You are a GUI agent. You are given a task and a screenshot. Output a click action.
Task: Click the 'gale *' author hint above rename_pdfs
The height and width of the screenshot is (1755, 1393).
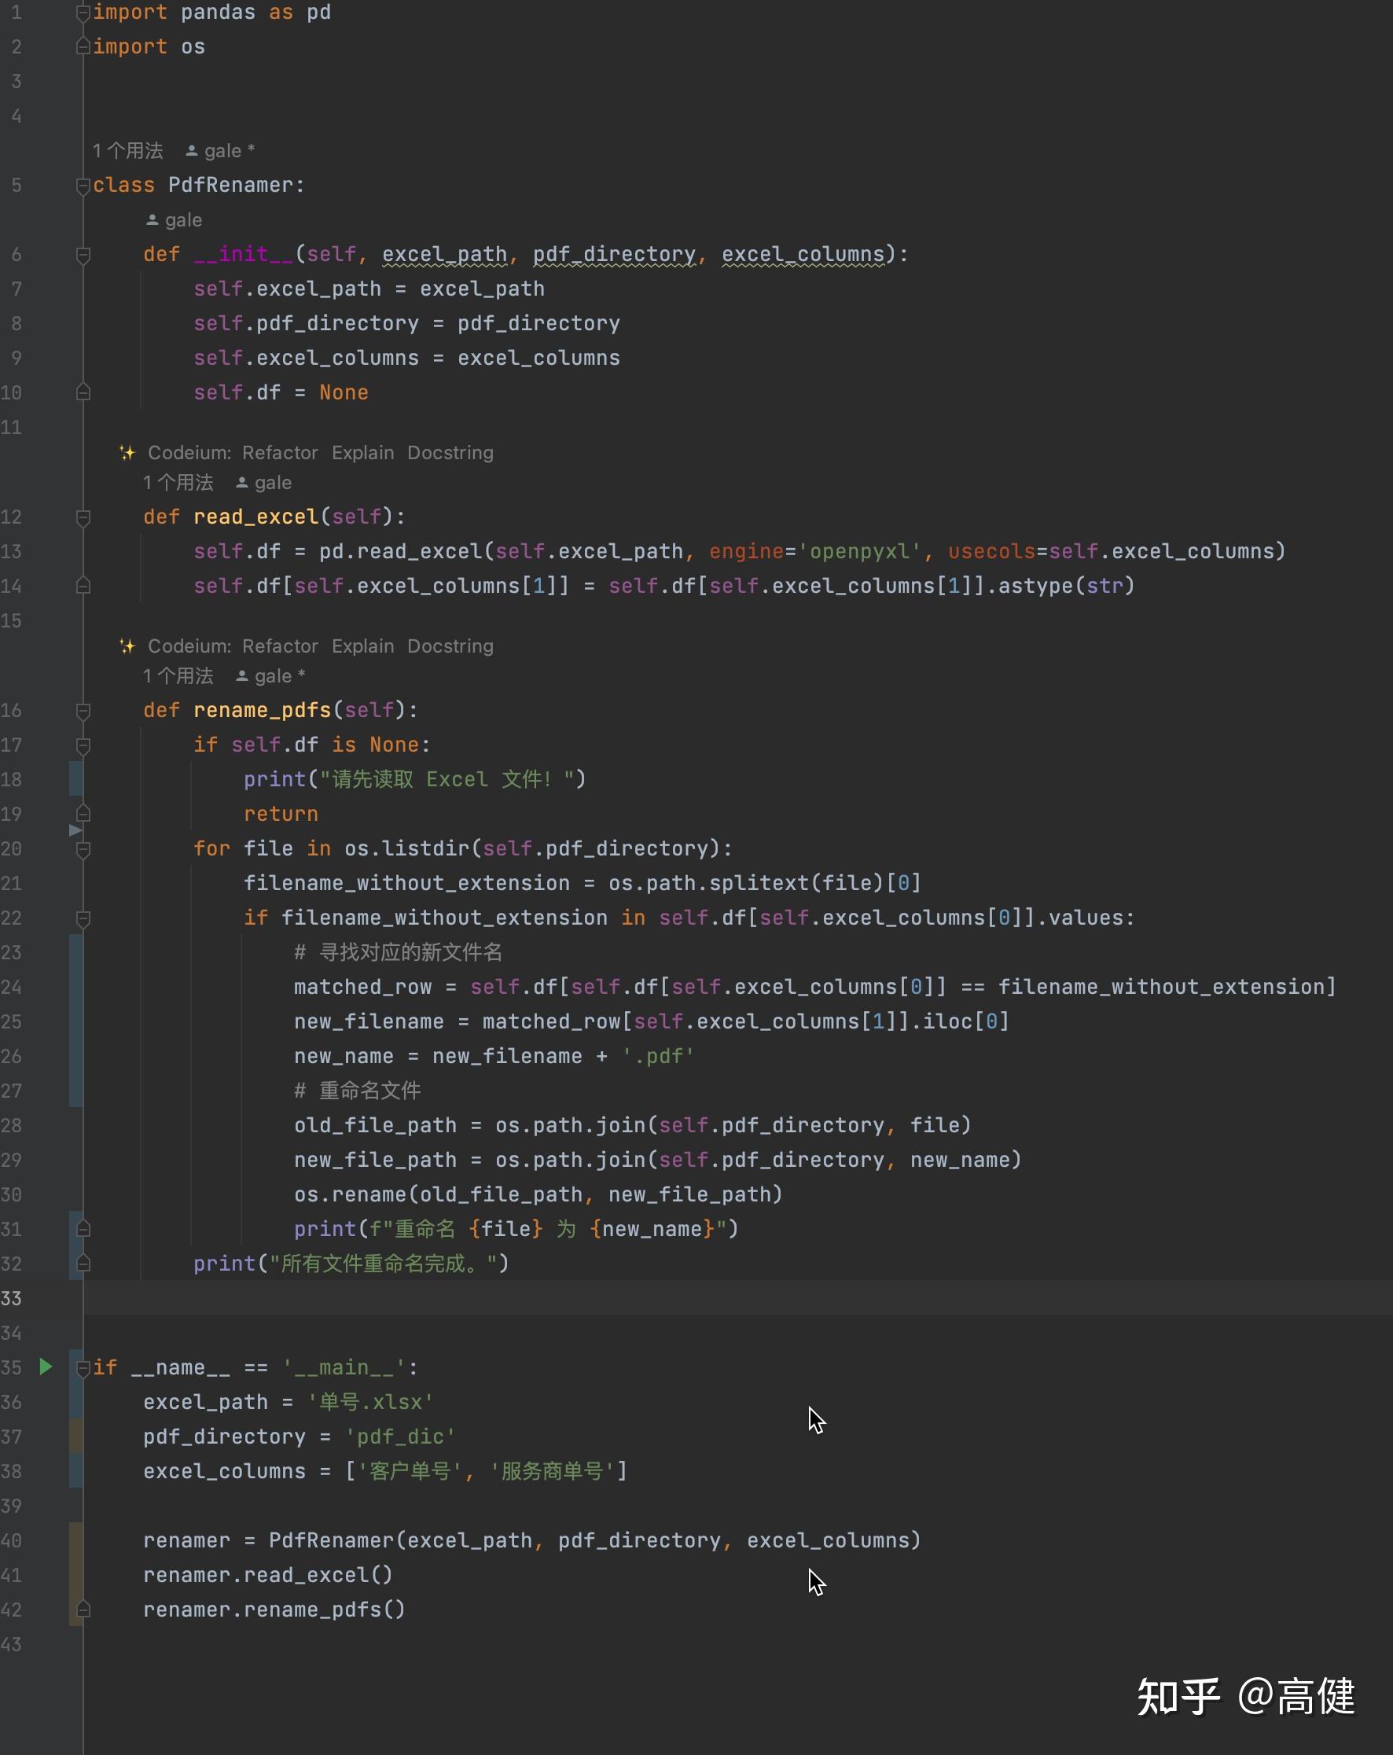coord(271,675)
